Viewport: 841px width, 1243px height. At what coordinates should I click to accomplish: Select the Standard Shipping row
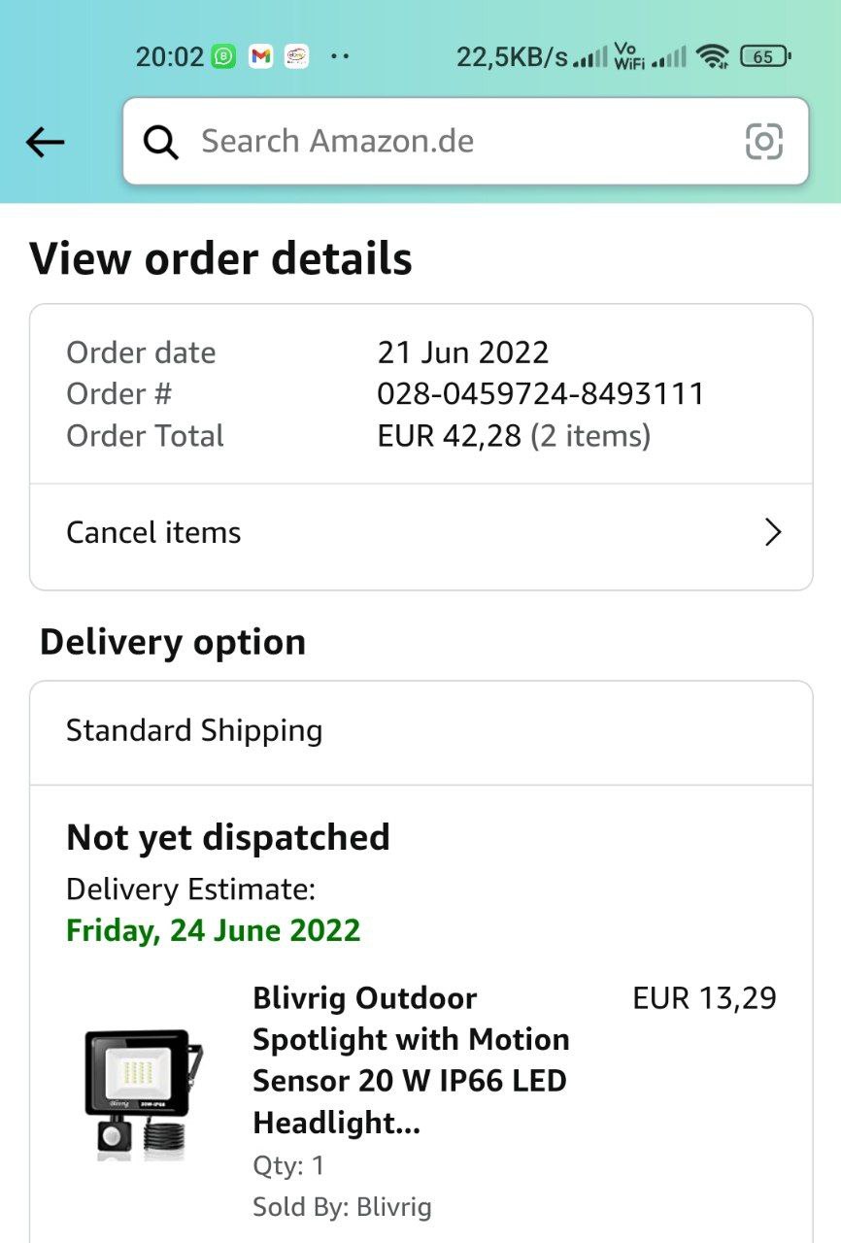pos(194,731)
